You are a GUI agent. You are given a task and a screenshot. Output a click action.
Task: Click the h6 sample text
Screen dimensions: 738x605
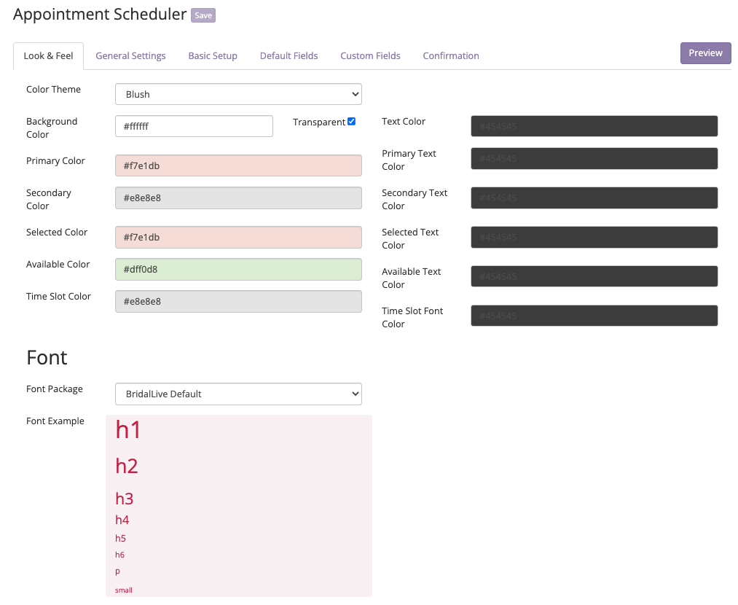pos(119,555)
